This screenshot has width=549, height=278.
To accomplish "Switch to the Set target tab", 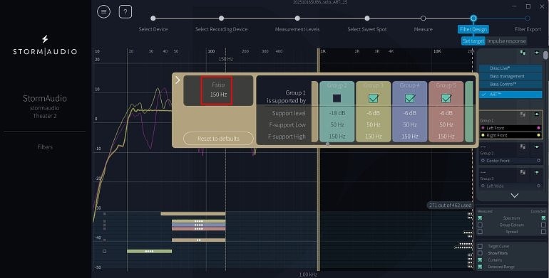I will coord(473,41).
